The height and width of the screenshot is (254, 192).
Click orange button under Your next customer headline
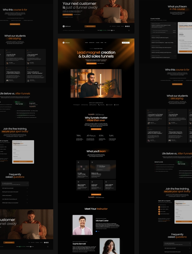pyautogui.click(x=67, y=15)
